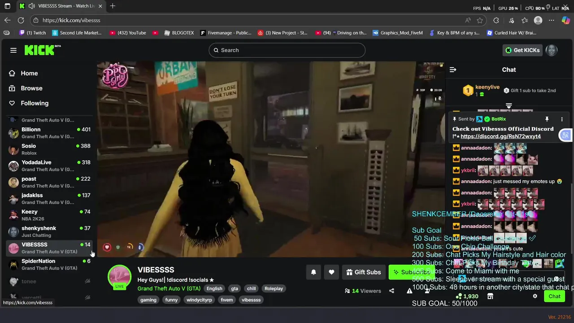Select the English language tag
Viewport: 574px width, 323px height.
tap(214, 288)
